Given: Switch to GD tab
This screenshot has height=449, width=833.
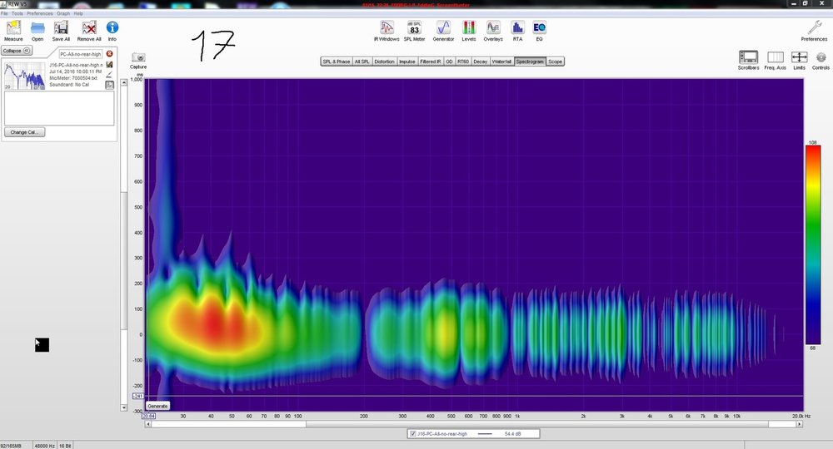Looking at the screenshot, I should tap(449, 62).
